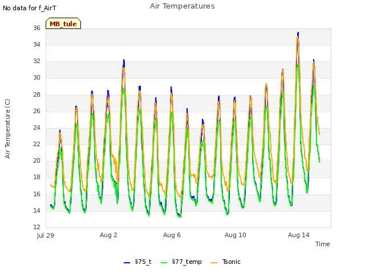The image size is (365, 273).
Task: Click the highest temperature peak near Aug 14
Action: point(298,33)
